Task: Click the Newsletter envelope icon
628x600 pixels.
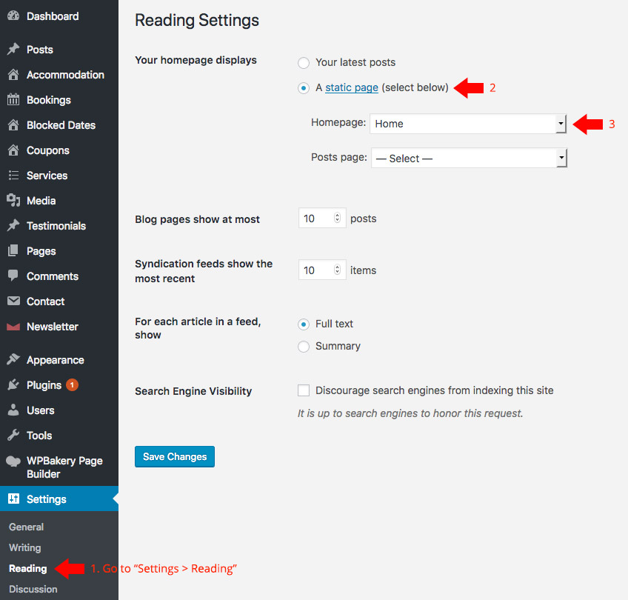Action: tap(13, 327)
